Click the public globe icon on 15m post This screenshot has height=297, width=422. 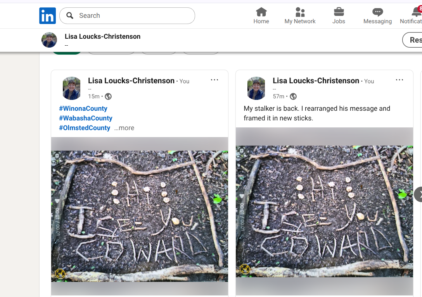tap(108, 96)
